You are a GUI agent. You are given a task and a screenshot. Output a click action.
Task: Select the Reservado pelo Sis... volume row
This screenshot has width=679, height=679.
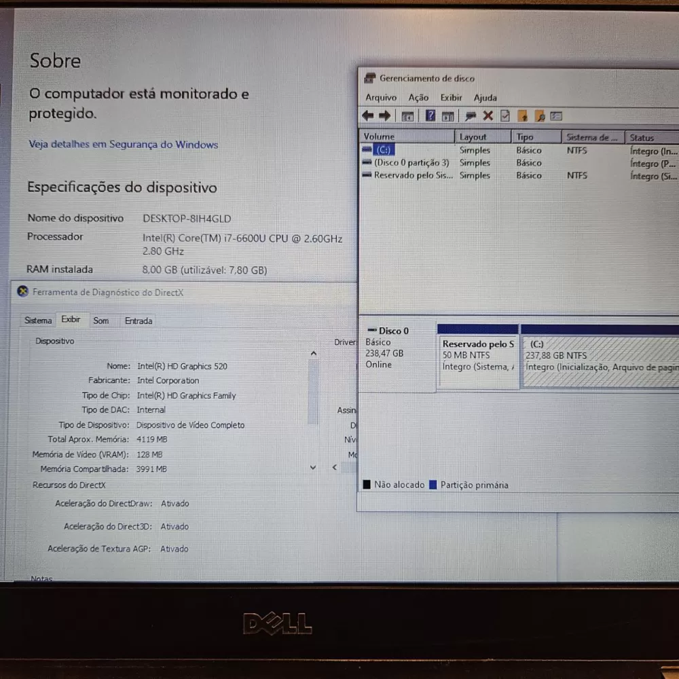(413, 175)
